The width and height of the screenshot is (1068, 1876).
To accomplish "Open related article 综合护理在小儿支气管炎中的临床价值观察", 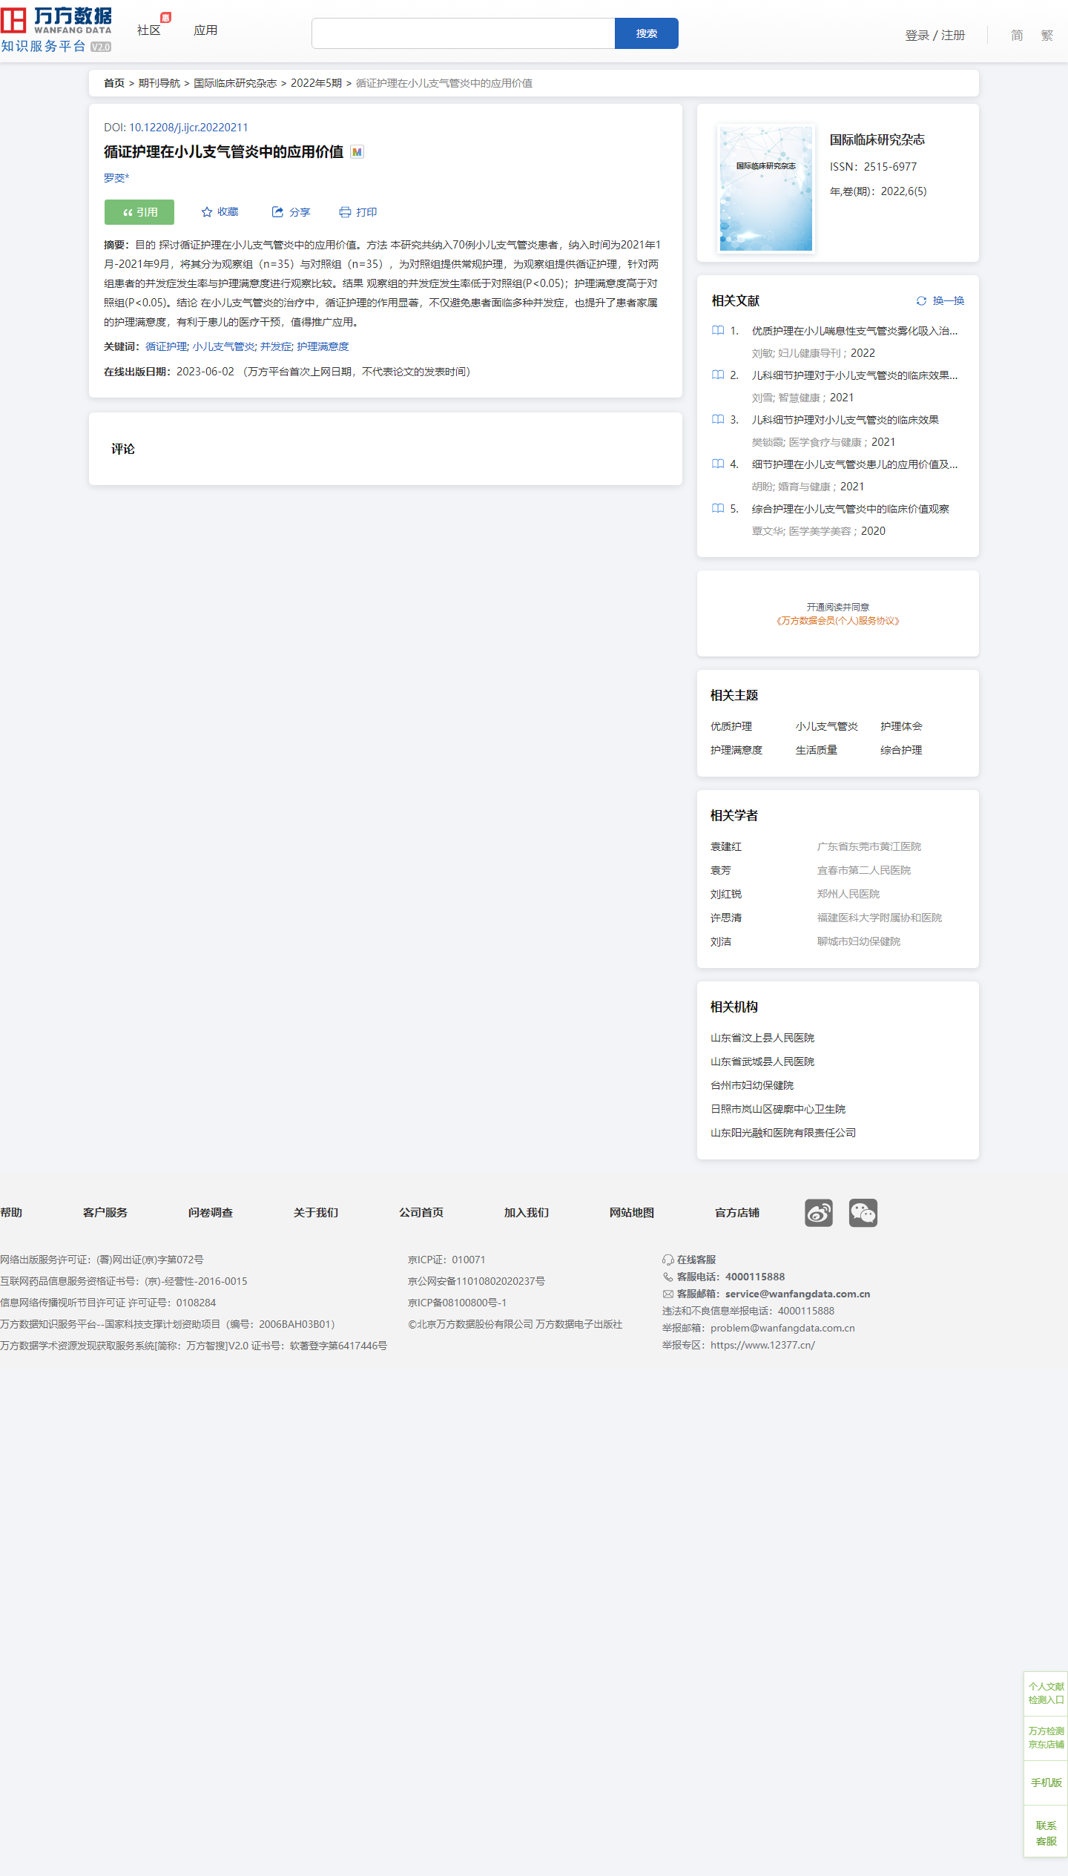I will pyautogui.click(x=850, y=509).
